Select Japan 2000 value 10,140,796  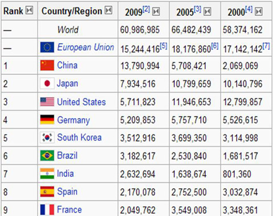tap(243, 84)
